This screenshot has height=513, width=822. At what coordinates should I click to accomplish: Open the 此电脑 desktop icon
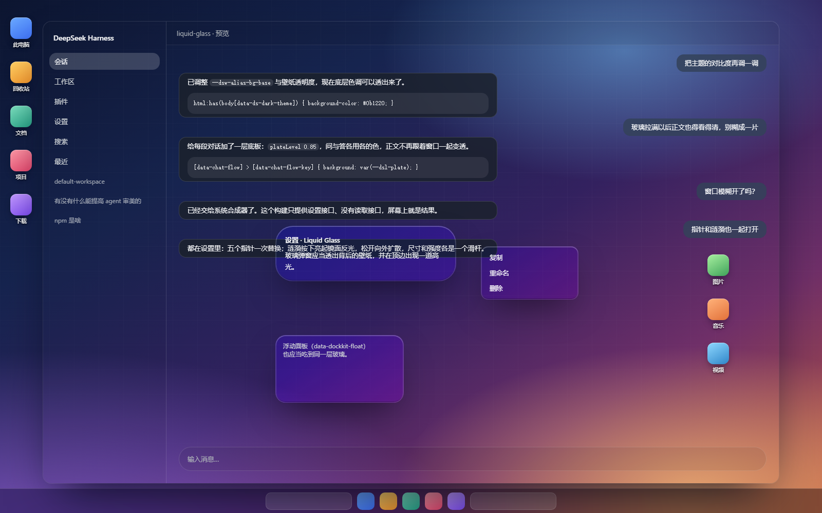21,32
